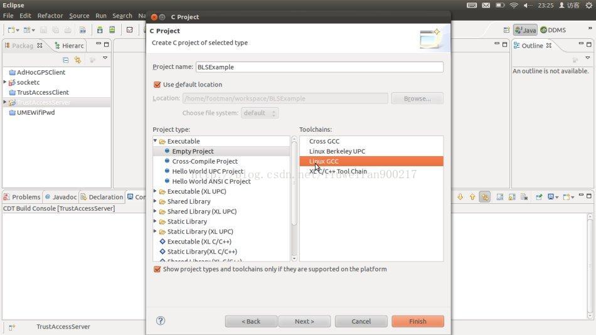Image resolution: width=596 pixels, height=335 pixels.
Task: Open the Android SDK Manager icon
Action: pyautogui.click(x=100, y=29)
